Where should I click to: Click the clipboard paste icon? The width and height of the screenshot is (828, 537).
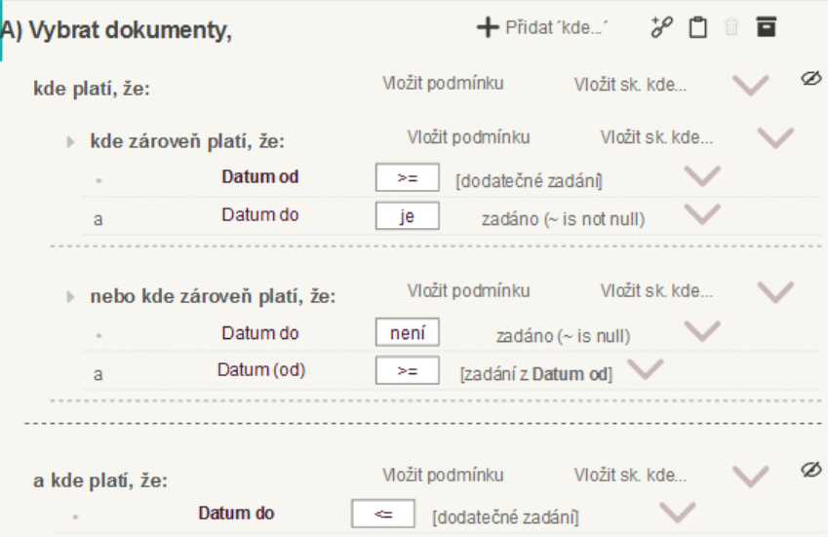697,28
